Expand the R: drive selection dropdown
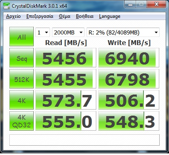 pos(123,32)
